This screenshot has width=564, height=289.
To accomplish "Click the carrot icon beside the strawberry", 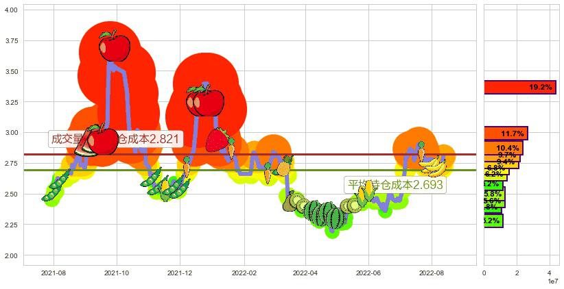I will coord(231,147).
